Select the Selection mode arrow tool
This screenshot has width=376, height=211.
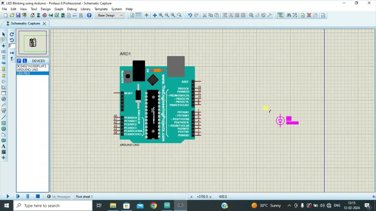(x=4, y=34)
